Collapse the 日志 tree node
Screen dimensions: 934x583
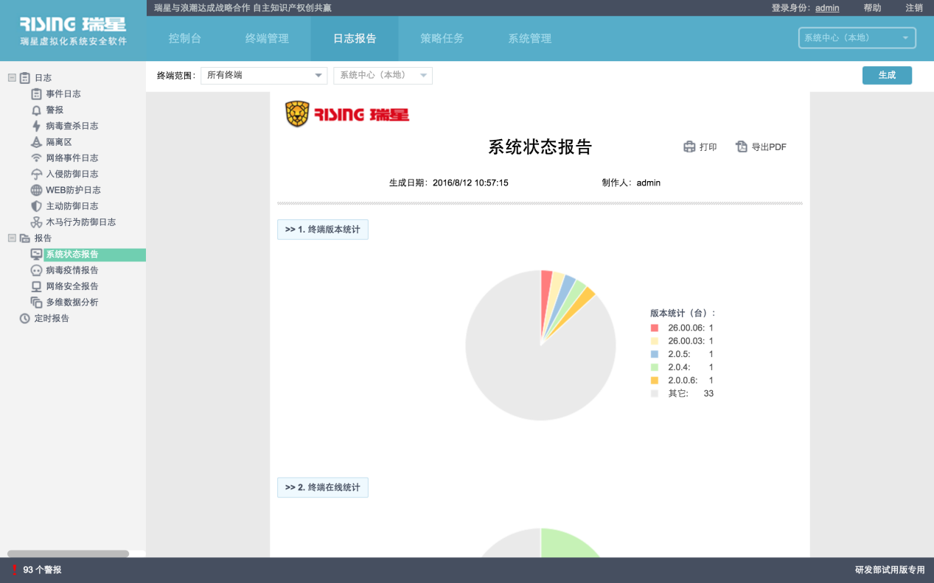pyautogui.click(x=12, y=77)
